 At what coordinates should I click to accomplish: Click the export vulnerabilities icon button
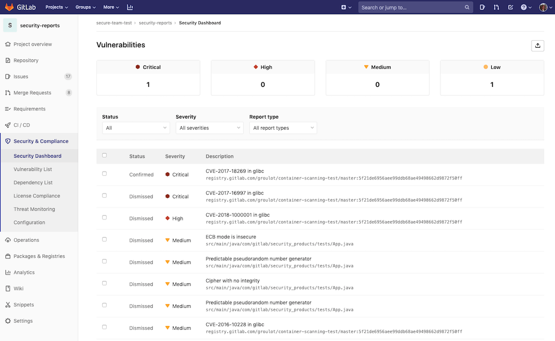click(x=537, y=46)
